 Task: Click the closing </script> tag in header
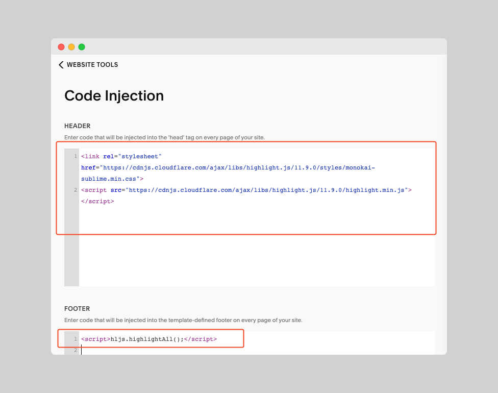pyautogui.click(x=97, y=201)
